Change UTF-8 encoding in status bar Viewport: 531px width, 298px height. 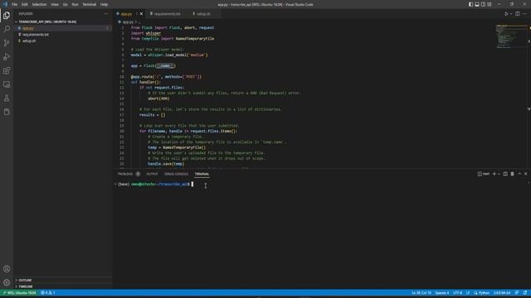click(457, 293)
